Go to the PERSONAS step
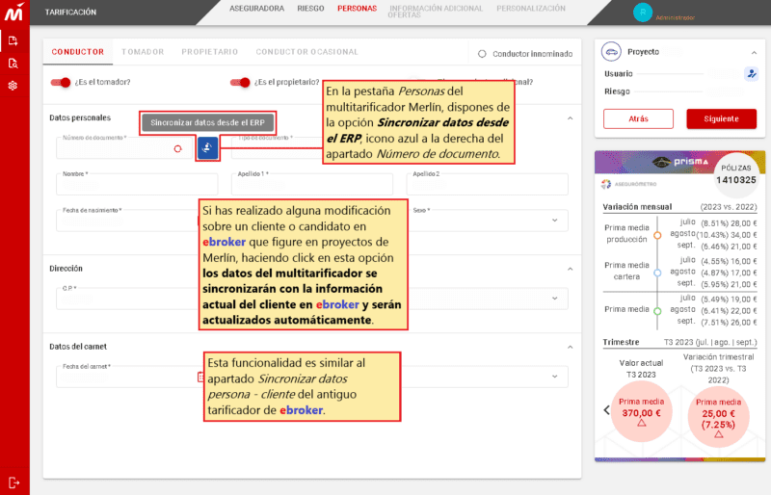This screenshot has width=771, height=495. pyautogui.click(x=357, y=9)
